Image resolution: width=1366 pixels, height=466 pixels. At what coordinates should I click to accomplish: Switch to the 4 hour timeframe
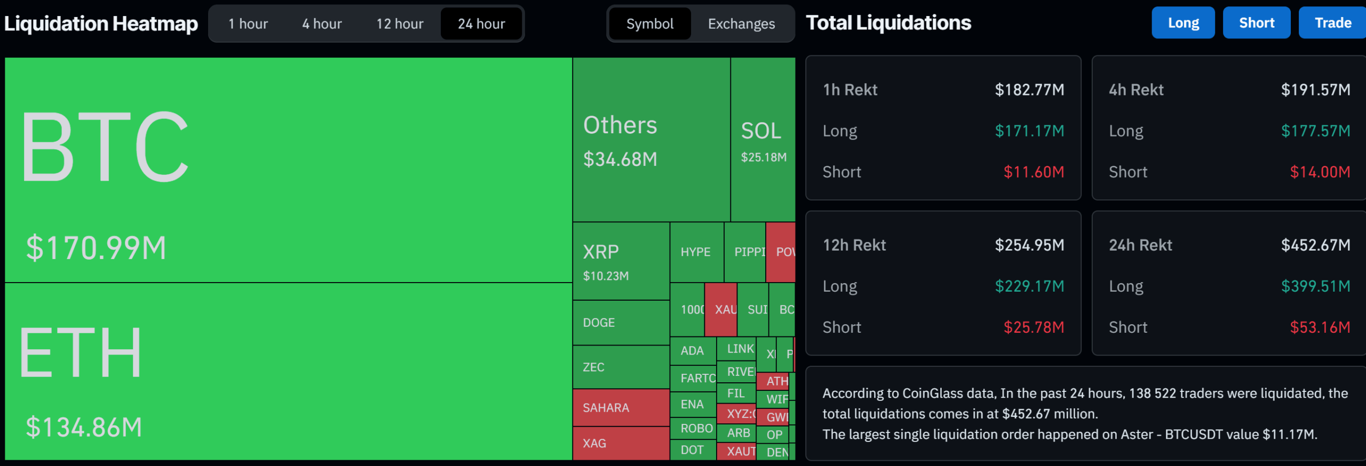(x=322, y=24)
